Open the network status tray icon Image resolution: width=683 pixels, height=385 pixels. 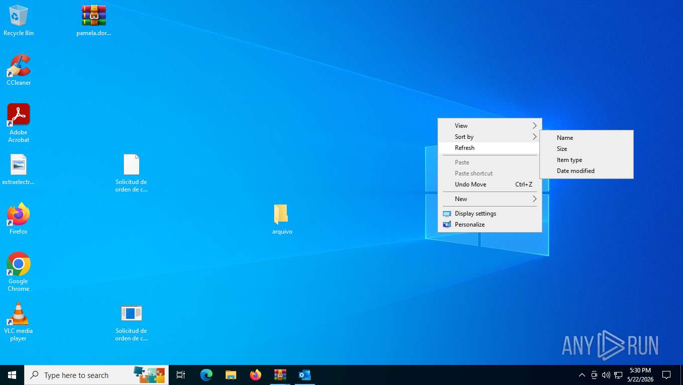(618, 375)
